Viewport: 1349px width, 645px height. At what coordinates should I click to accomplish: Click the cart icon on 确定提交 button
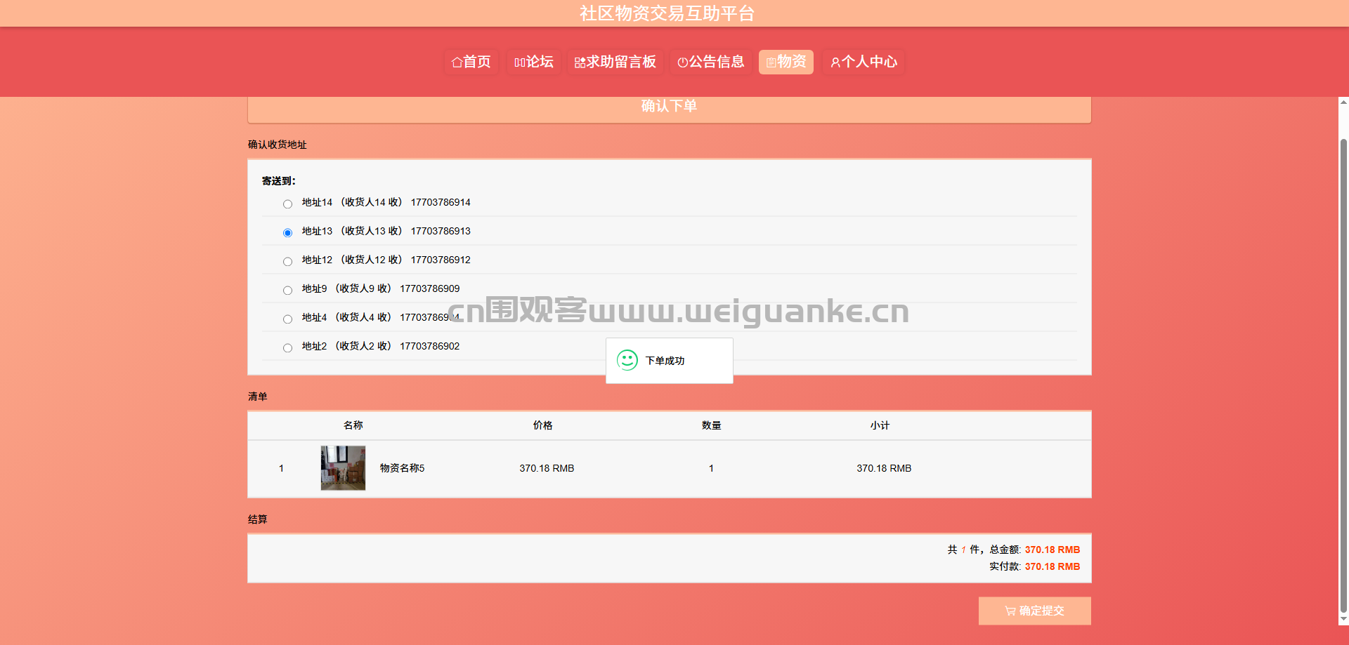[1010, 611]
